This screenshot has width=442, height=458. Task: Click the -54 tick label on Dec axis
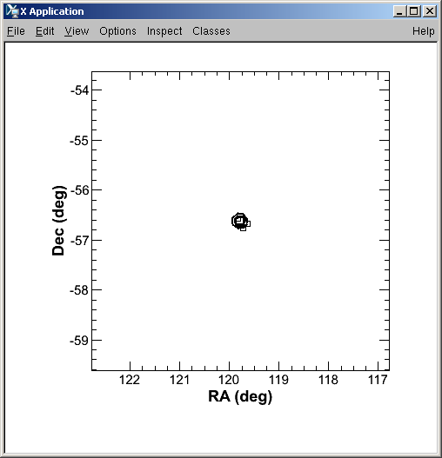pyautogui.click(x=79, y=90)
